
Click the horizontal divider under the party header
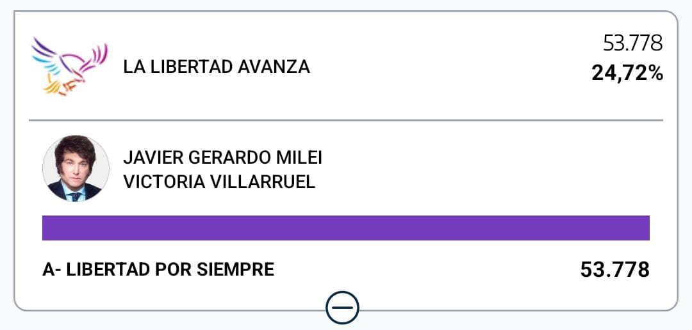346,120
